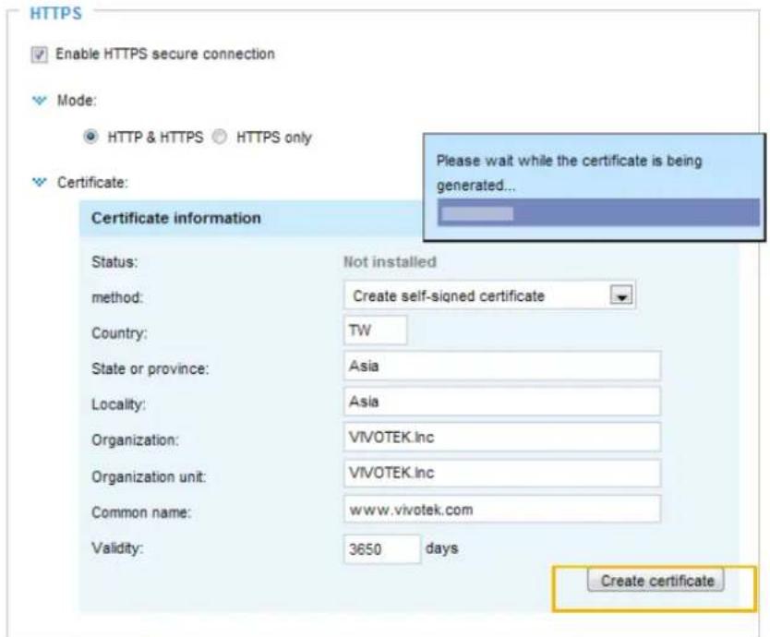The height and width of the screenshot is (637, 770).
Task: Click the Common name: label
Action: 141,512
